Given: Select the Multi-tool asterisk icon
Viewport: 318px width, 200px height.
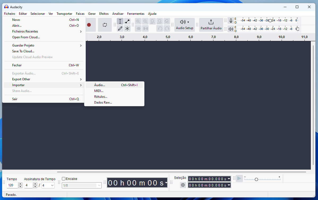Looking at the screenshot, I should coord(127,29).
